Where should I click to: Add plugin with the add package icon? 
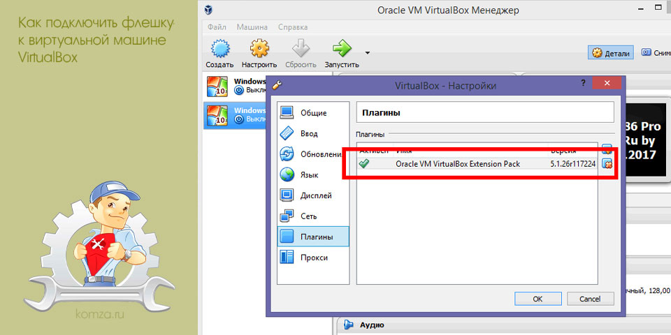(607, 148)
